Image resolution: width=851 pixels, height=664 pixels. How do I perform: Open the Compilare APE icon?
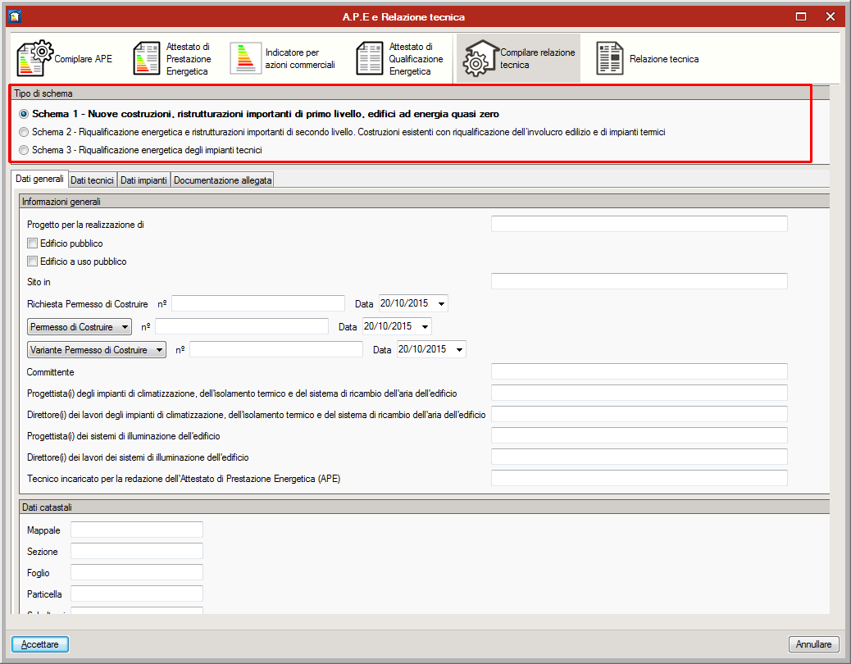(35, 58)
